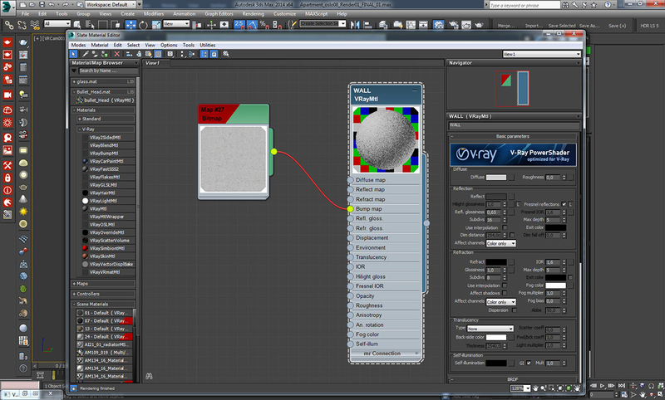Enable Refraction Use interpolation checkbox
The width and height of the screenshot is (665, 400).
tap(505, 285)
